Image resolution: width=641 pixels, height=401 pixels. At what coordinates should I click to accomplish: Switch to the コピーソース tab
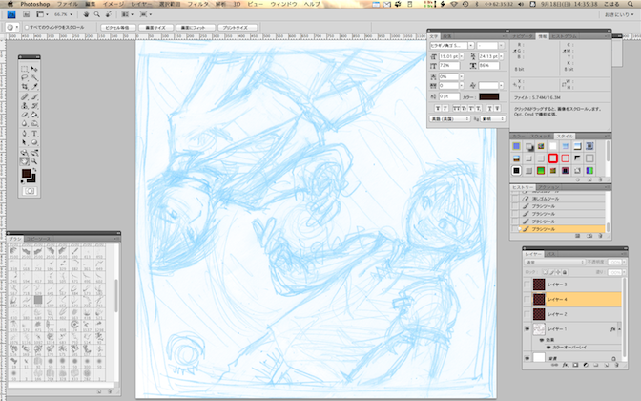coord(39,239)
